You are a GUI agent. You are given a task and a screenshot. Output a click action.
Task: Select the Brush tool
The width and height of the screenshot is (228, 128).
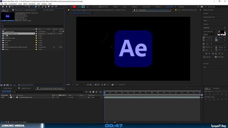43,7
